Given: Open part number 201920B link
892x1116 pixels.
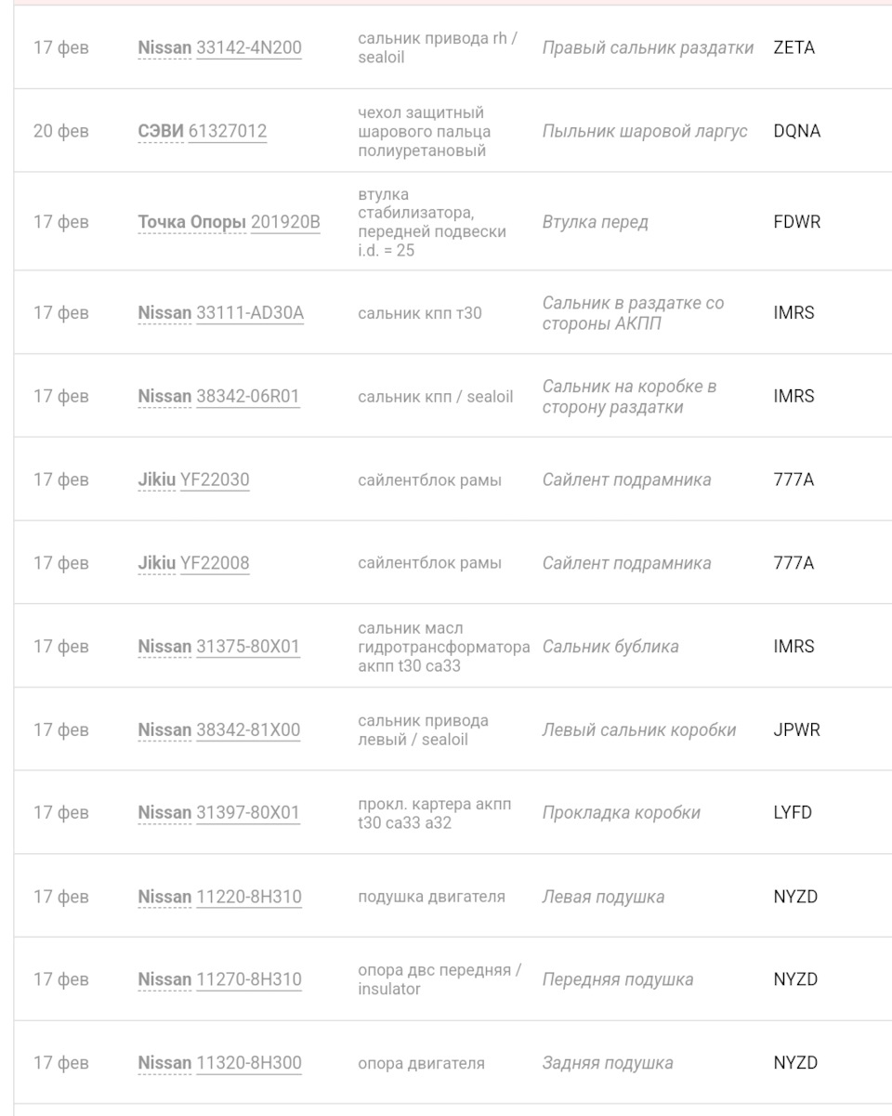Looking at the screenshot, I should (285, 222).
